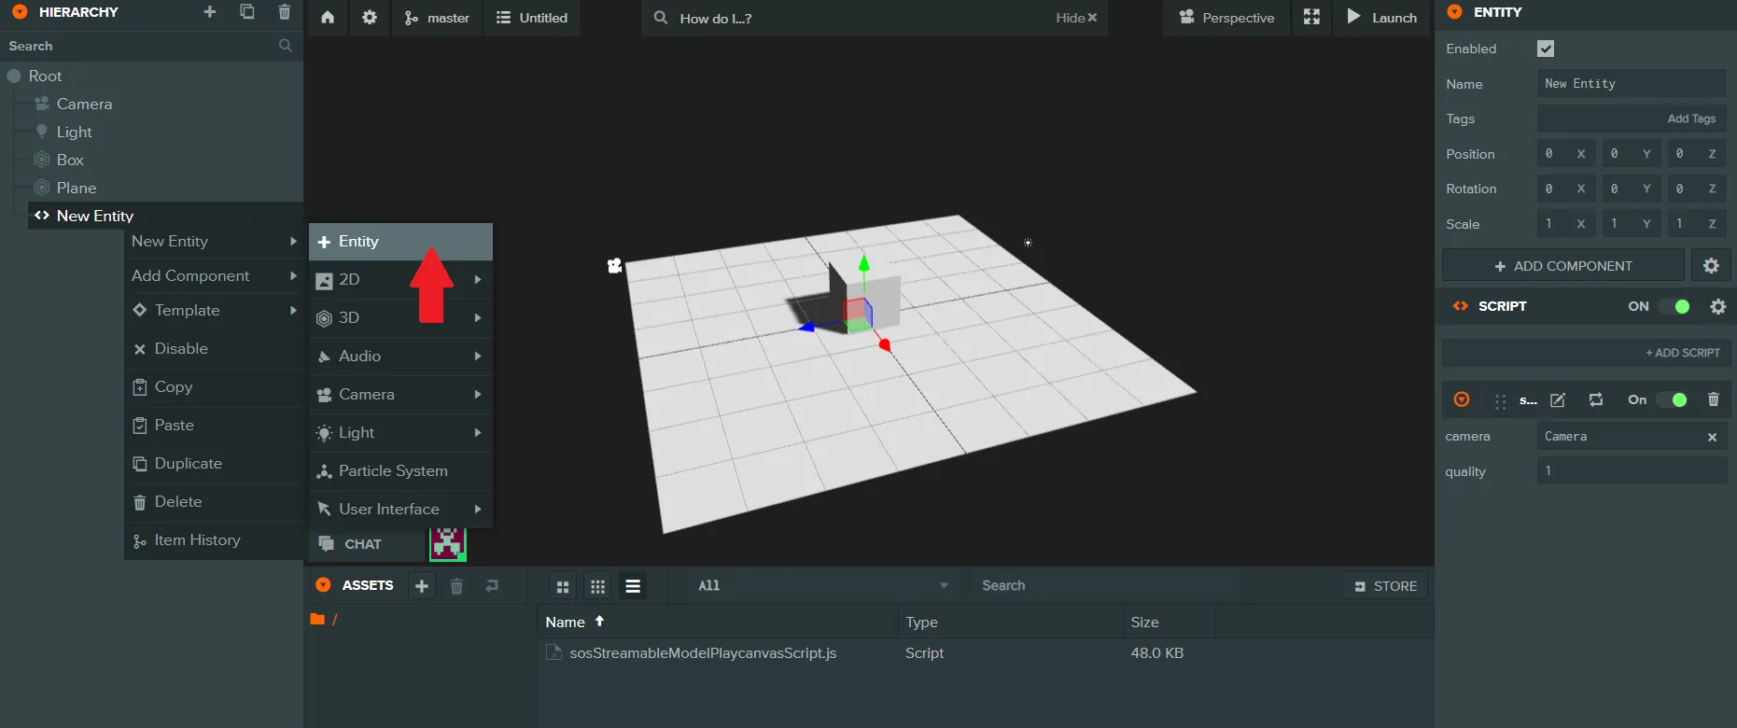Collapse the Assets panel orange icon
The image size is (1737, 728).
(x=323, y=585)
